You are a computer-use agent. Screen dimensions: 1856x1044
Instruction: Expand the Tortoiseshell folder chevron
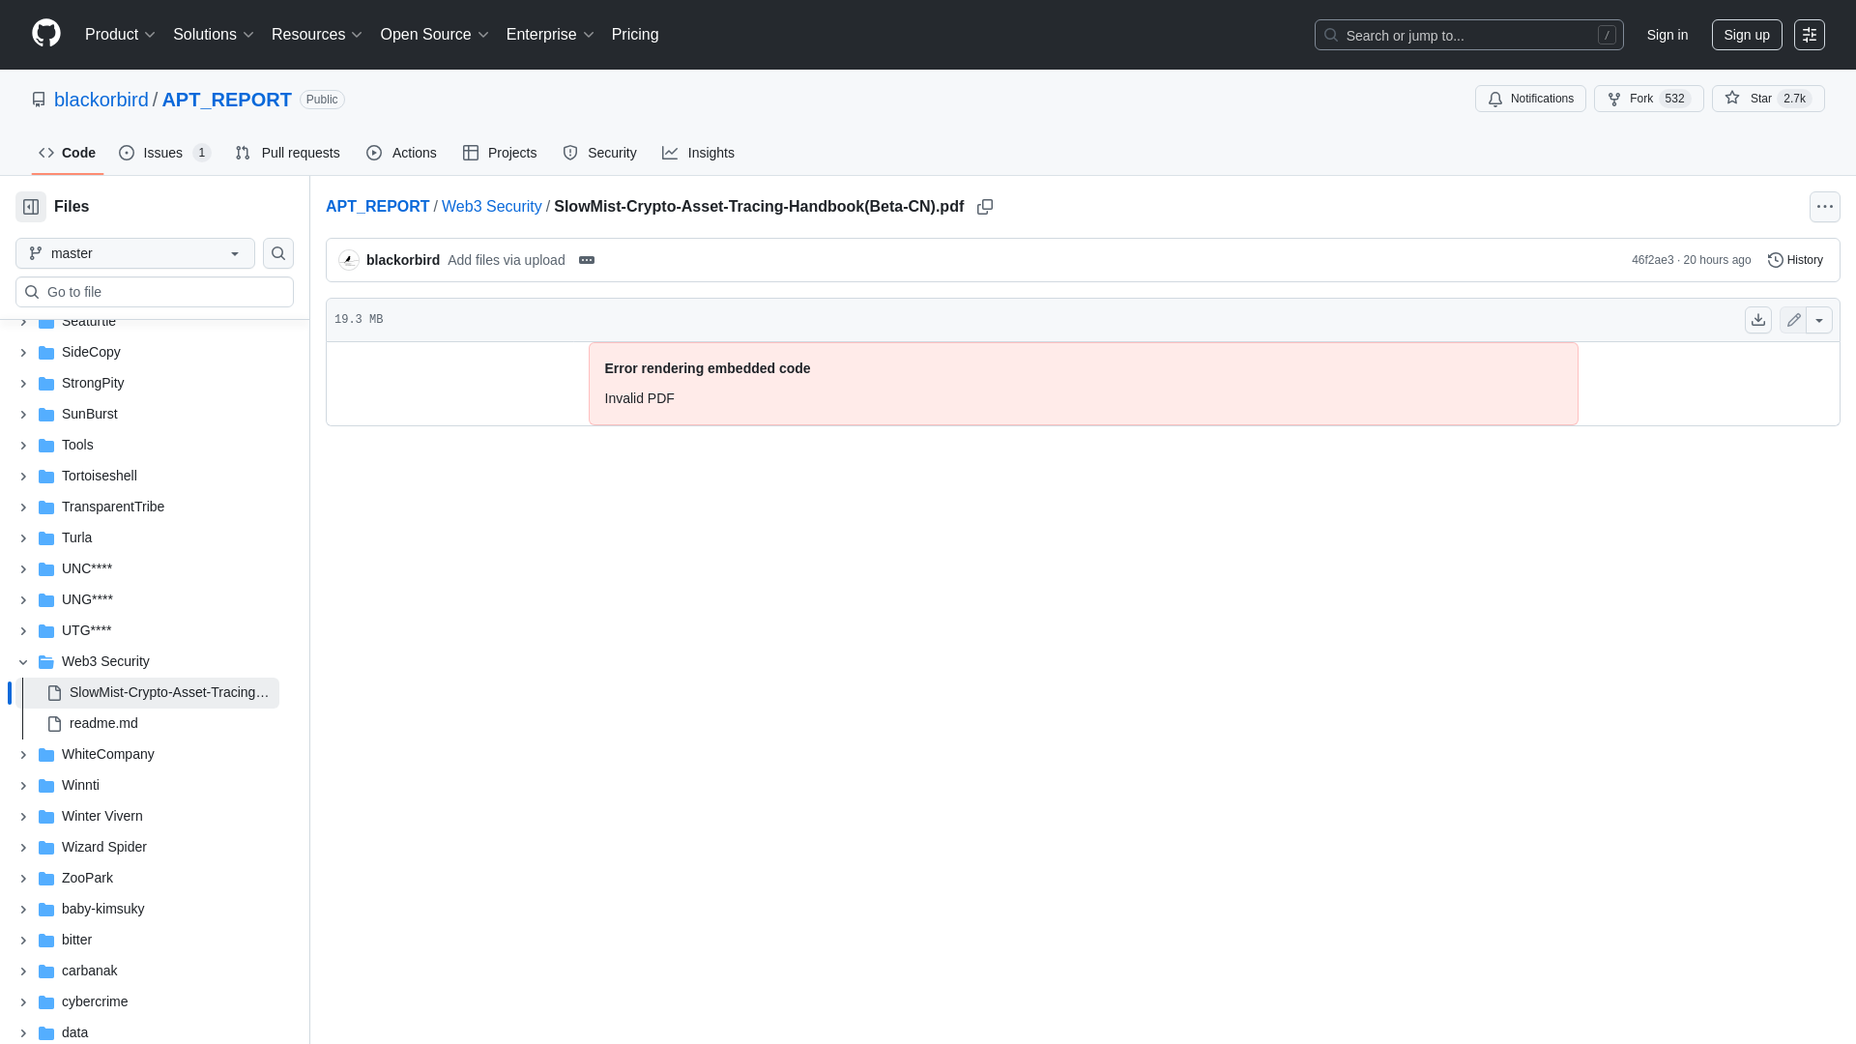pos(23,477)
